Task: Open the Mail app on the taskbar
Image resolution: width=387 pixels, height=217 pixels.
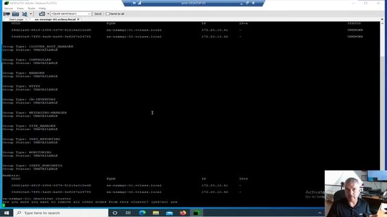Action: 169,213
